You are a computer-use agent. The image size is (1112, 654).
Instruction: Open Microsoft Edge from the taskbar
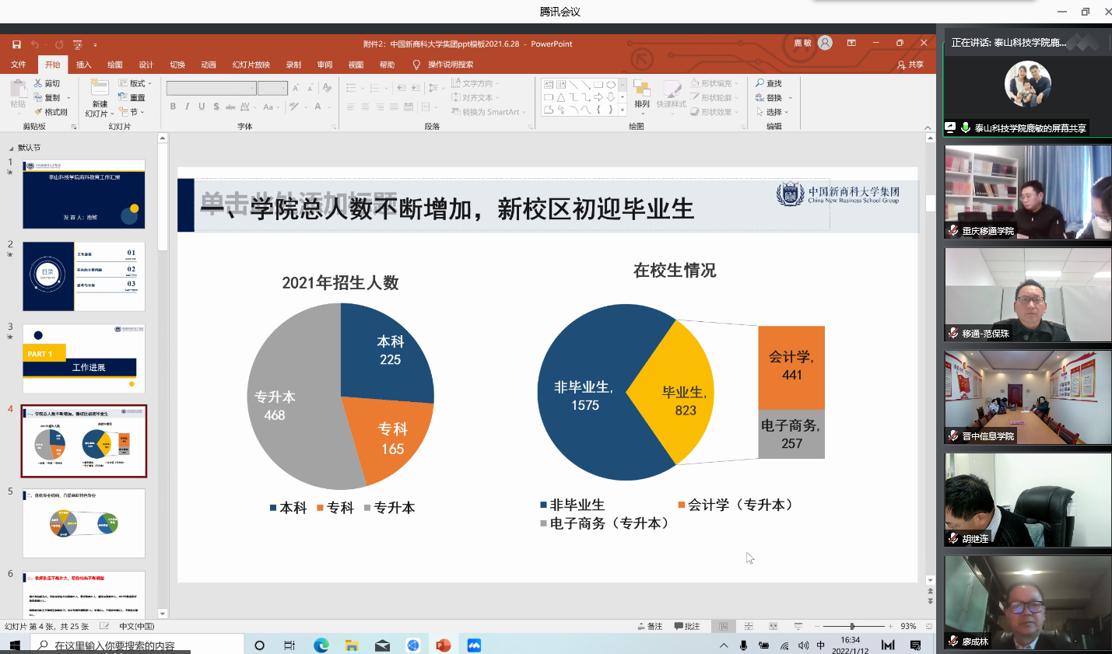321,645
